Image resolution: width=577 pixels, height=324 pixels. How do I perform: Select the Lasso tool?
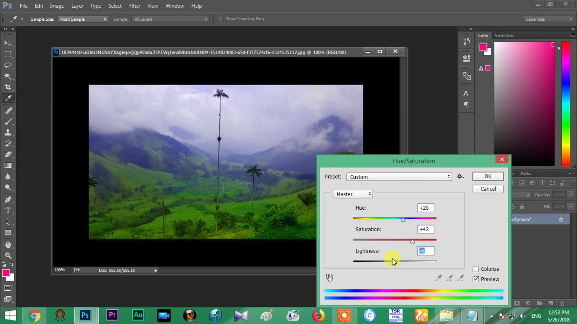(x=8, y=65)
